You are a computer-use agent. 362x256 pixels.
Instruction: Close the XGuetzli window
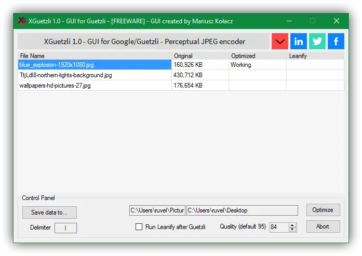tap(337, 21)
